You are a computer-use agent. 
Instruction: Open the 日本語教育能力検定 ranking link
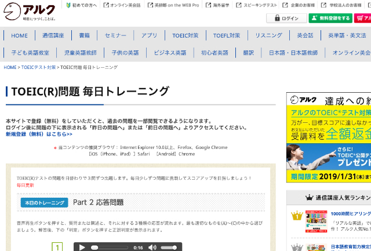click(351, 246)
